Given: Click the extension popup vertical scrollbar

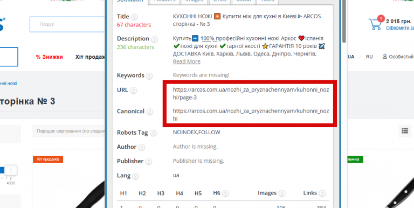Looking at the screenshot, I should click(x=344, y=21).
